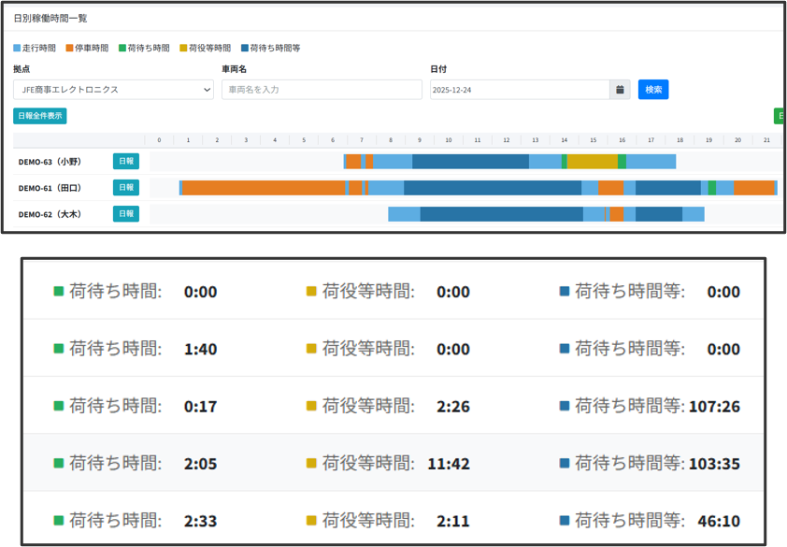Click the 荷待ち時間 value 2:33
This screenshot has height=547, width=787.
[200, 521]
